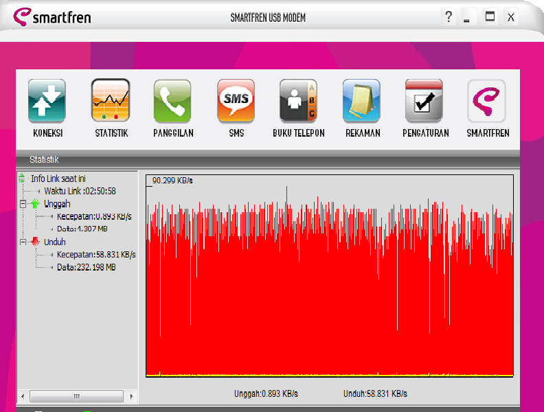544x412 pixels.
Task: Click the horizontal scrollbar thumb
Action: click(x=76, y=396)
